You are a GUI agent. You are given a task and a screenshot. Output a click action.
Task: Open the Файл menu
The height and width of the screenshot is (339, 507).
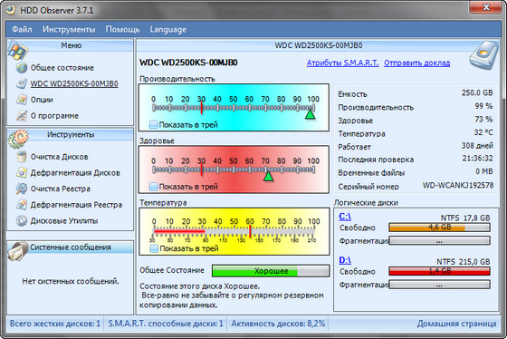(x=22, y=29)
